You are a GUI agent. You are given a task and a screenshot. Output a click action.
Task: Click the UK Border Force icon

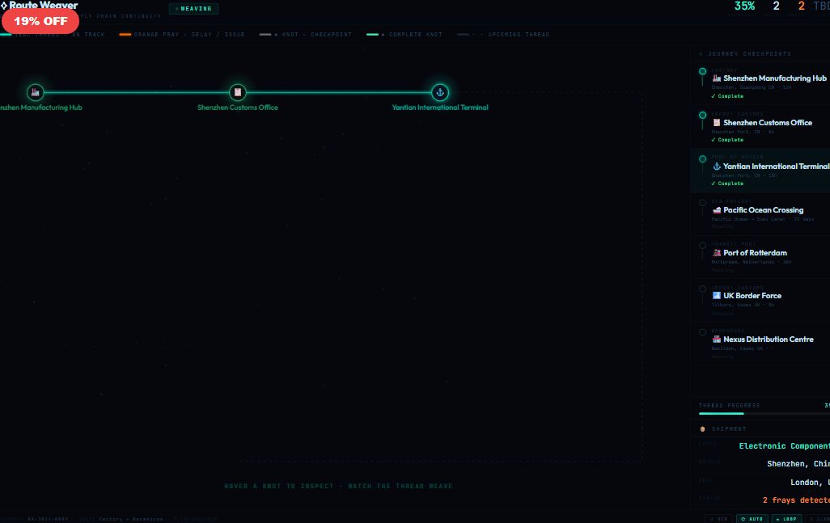click(717, 296)
